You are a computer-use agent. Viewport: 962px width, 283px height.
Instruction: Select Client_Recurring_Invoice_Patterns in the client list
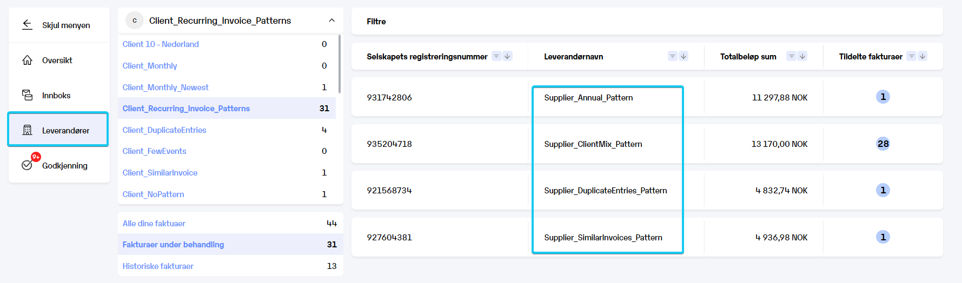coord(227,109)
